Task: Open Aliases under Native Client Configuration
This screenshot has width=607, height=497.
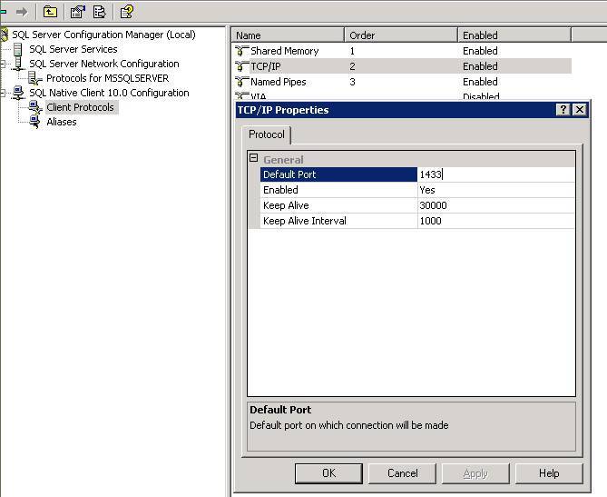Action: [62, 122]
